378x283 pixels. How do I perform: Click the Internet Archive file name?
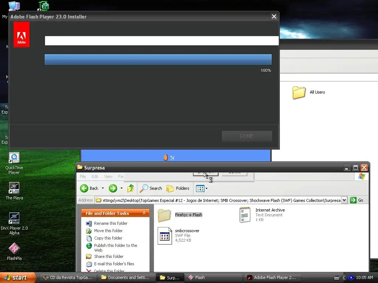click(x=270, y=210)
